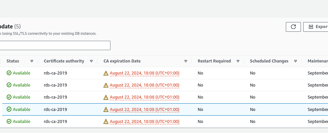Click the Restart Required column header label

tap(214, 61)
